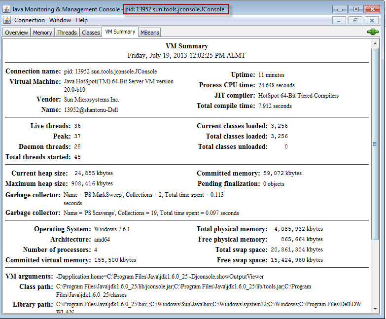Click live threads value '36'
Image resolution: width=386 pixels, height=319 pixels.
77,126
